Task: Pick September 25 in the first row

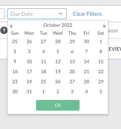Action: (x=15, y=41)
